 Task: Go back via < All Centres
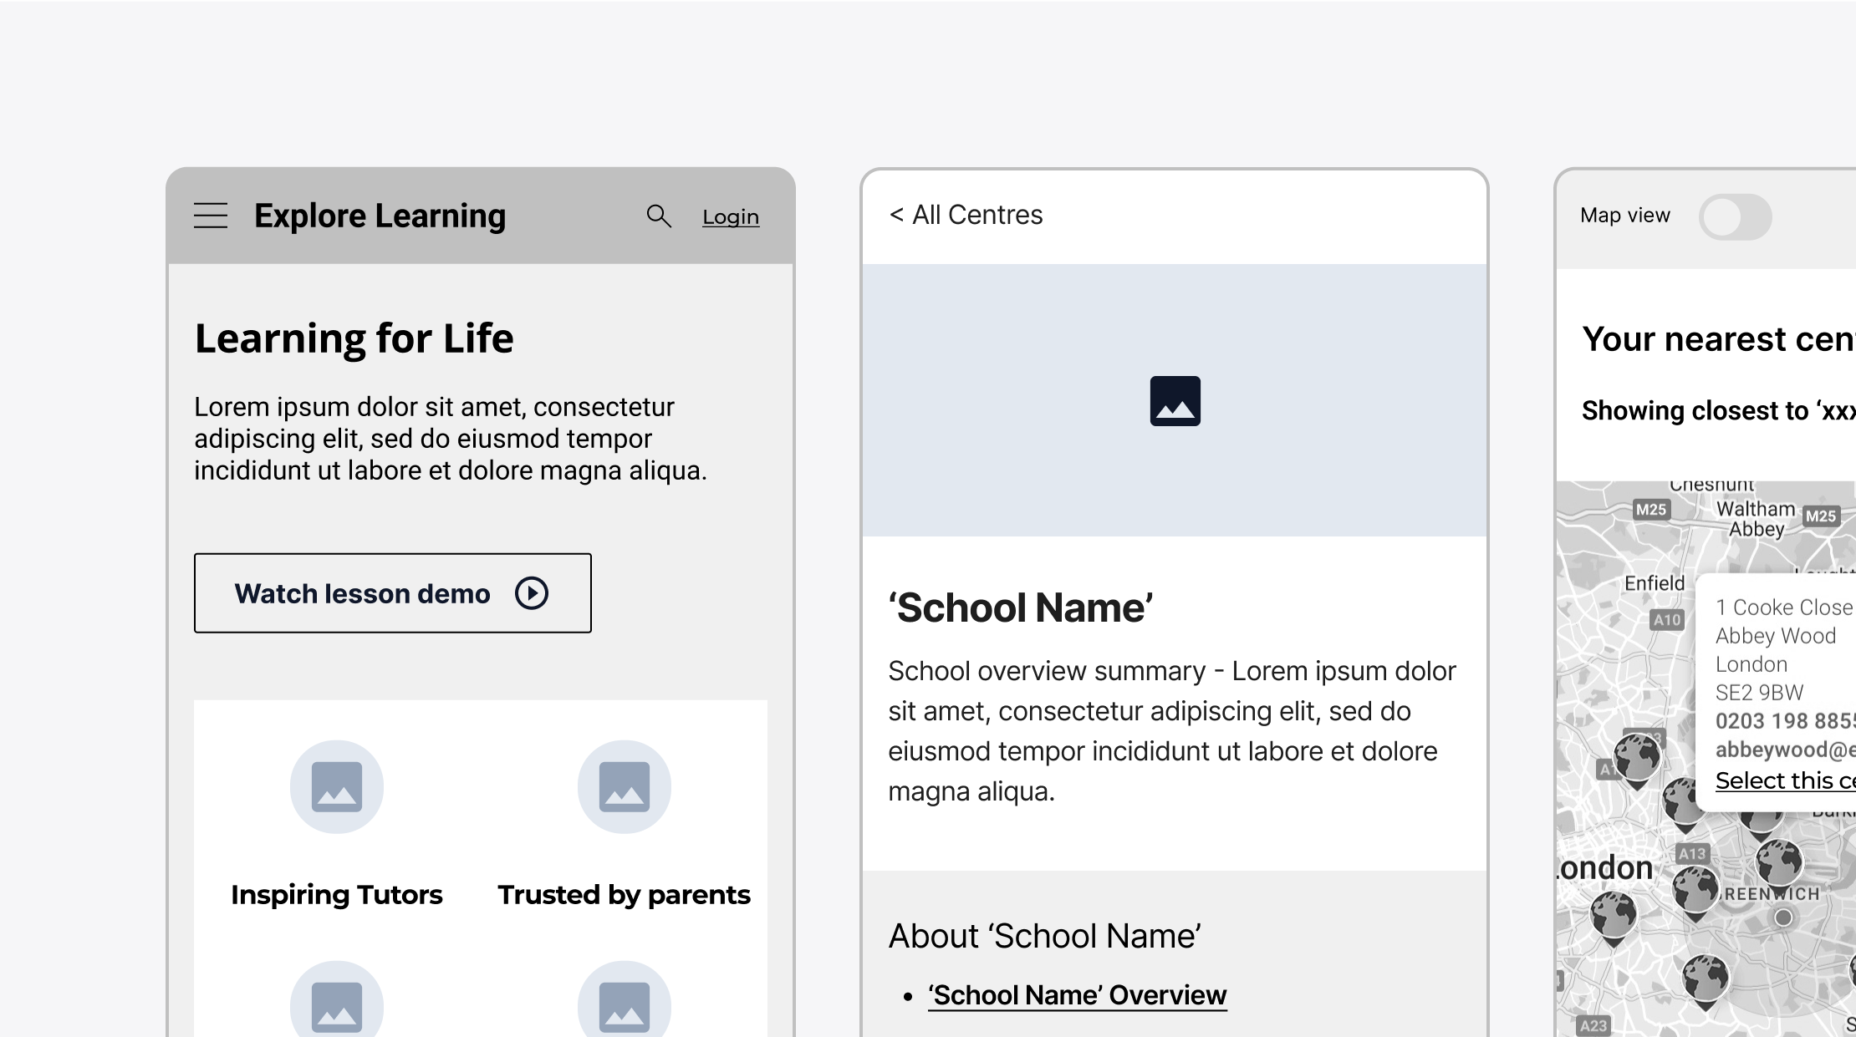click(x=966, y=215)
